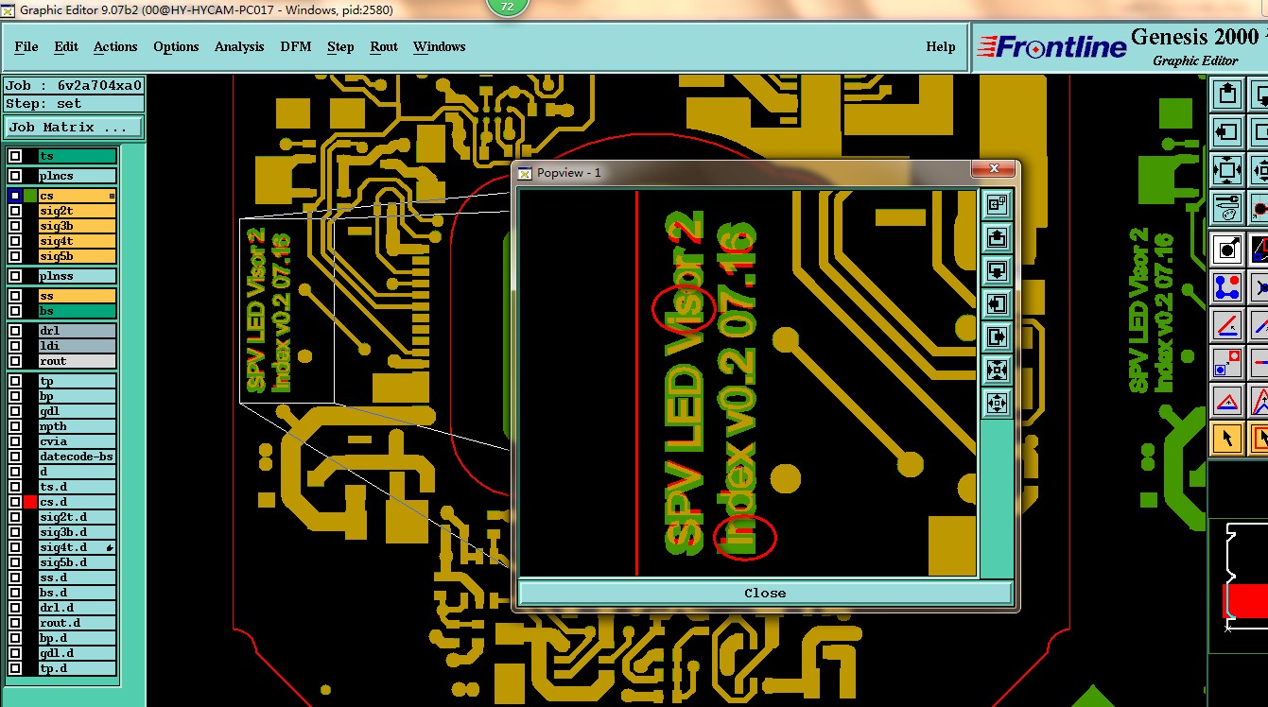Pan down in the Popview window
Screen dimensions: 1268x707
pyautogui.click(x=996, y=270)
